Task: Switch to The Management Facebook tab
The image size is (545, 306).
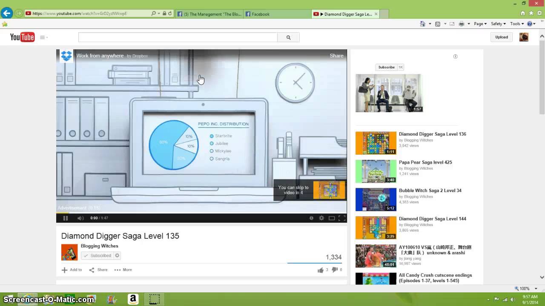Action: coord(209,14)
